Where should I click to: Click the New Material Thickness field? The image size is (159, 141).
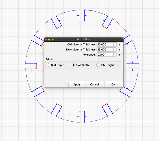click(x=105, y=50)
